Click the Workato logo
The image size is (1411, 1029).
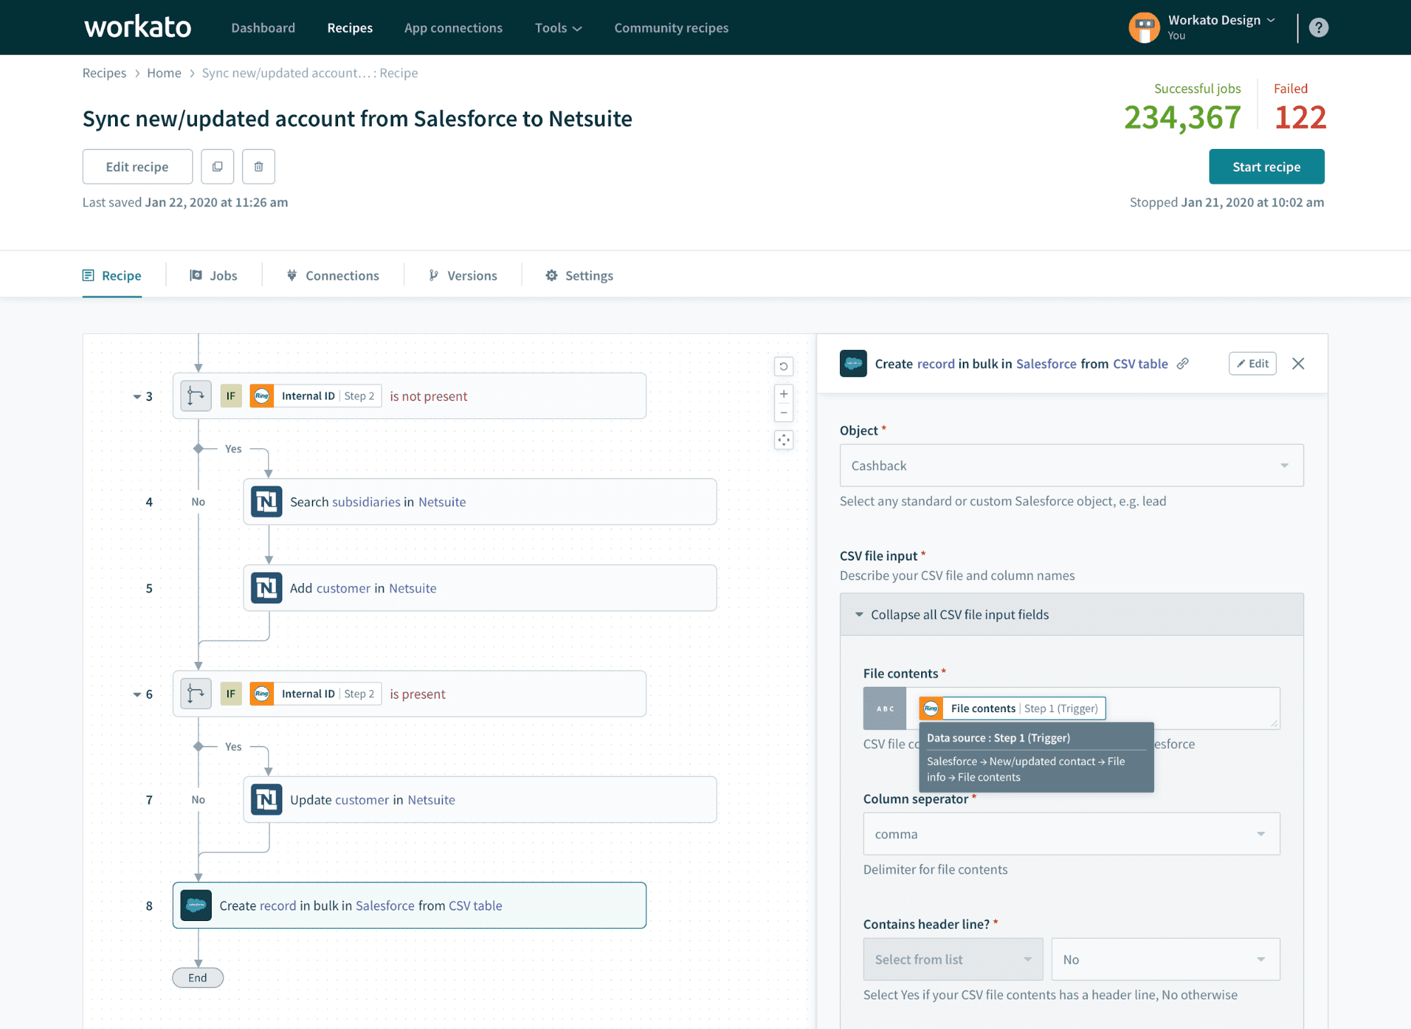click(x=138, y=28)
